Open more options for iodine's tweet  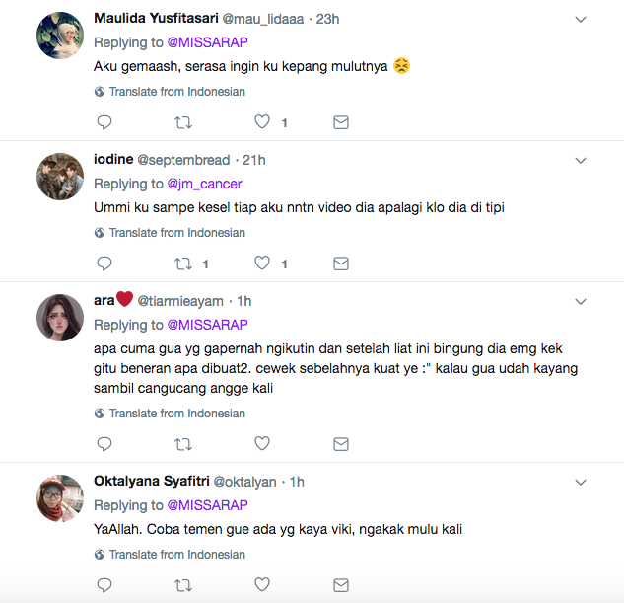point(581,161)
